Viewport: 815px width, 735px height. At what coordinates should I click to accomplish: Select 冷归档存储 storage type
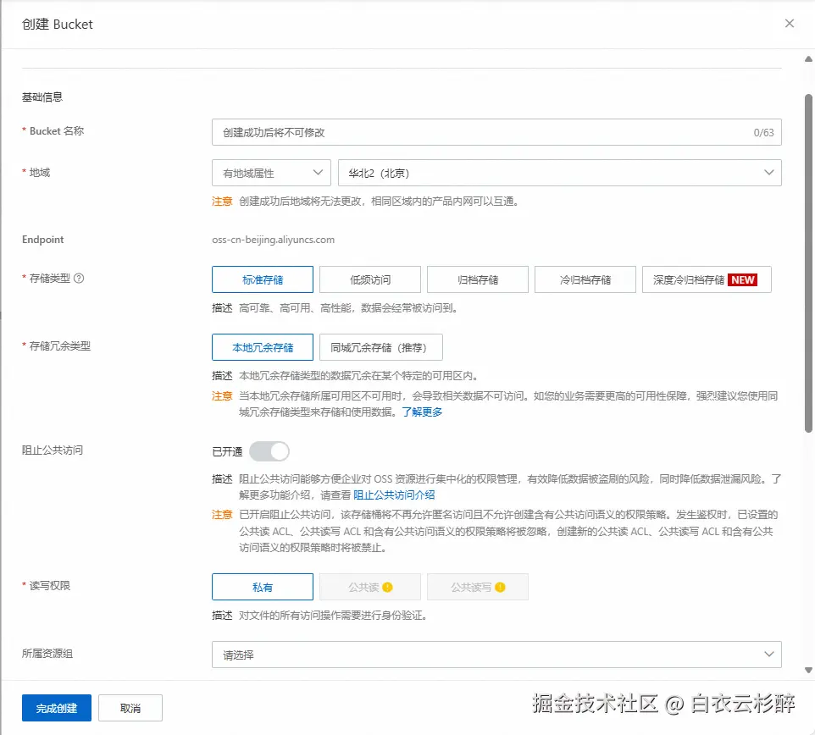pos(585,279)
